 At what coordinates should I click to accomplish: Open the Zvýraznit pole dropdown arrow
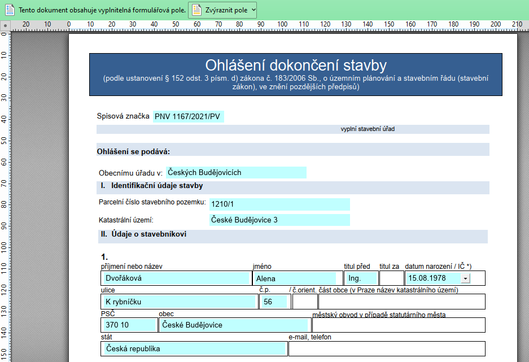(x=253, y=10)
